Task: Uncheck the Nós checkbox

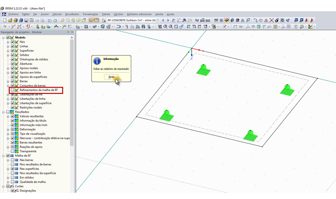Action: [x=12, y=42]
